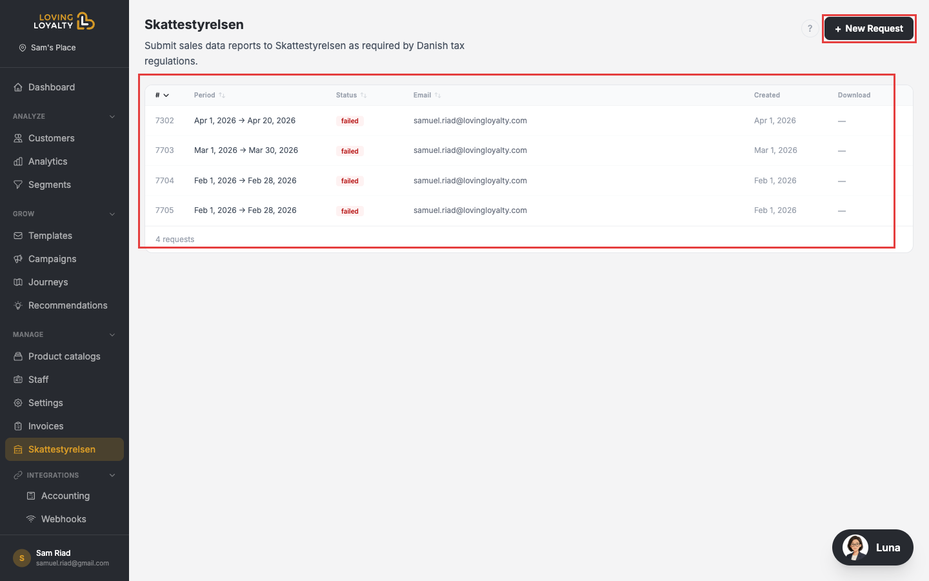Viewport: 929px width, 581px height.
Task: Click the '4 requests' footer text
Action: coord(175,240)
